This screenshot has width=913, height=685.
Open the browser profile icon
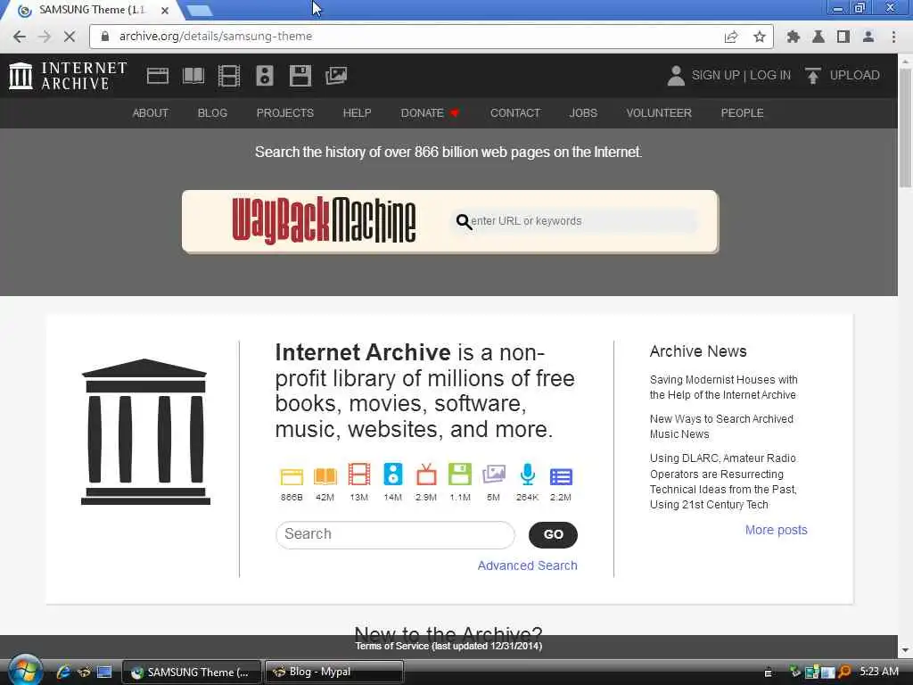click(x=868, y=37)
